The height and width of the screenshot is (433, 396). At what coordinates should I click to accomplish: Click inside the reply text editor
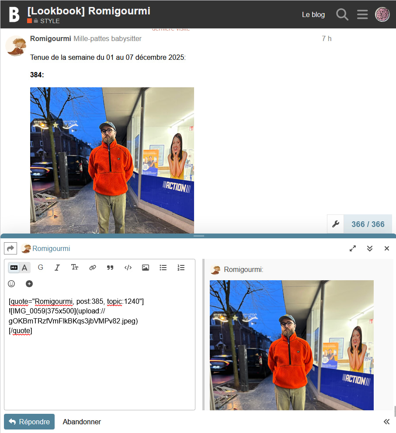100,371
